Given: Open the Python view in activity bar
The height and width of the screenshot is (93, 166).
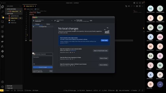Looking at the screenshot, I should 2,51.
